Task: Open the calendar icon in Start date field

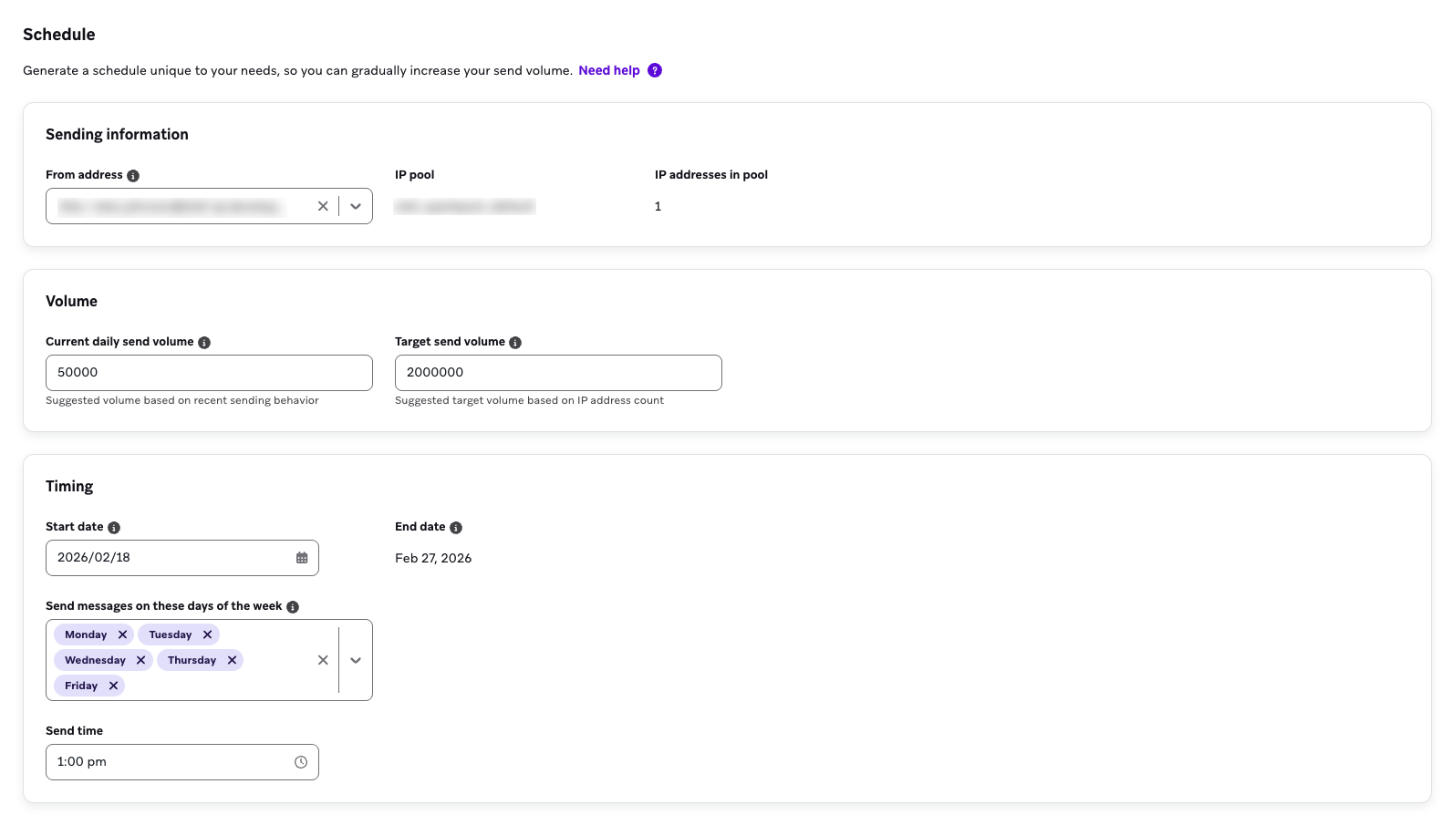Action: point(301,557)
